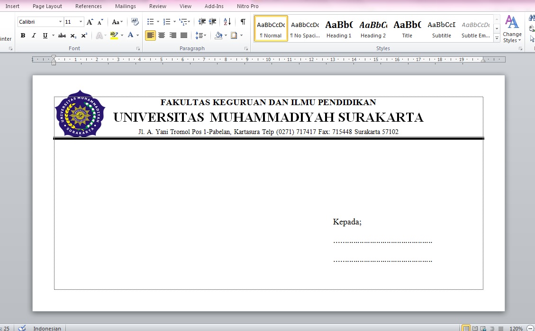Apply Subtle Emphasis style
The width and height of the screenshot is (535, 331).
[476, 28]
